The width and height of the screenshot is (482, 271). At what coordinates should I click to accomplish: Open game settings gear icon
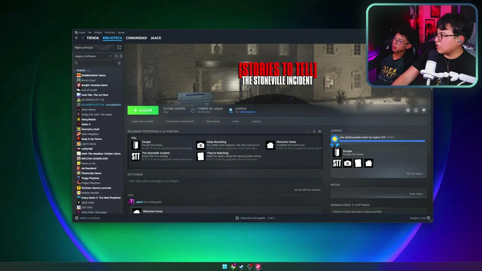(x=408, y=110)
